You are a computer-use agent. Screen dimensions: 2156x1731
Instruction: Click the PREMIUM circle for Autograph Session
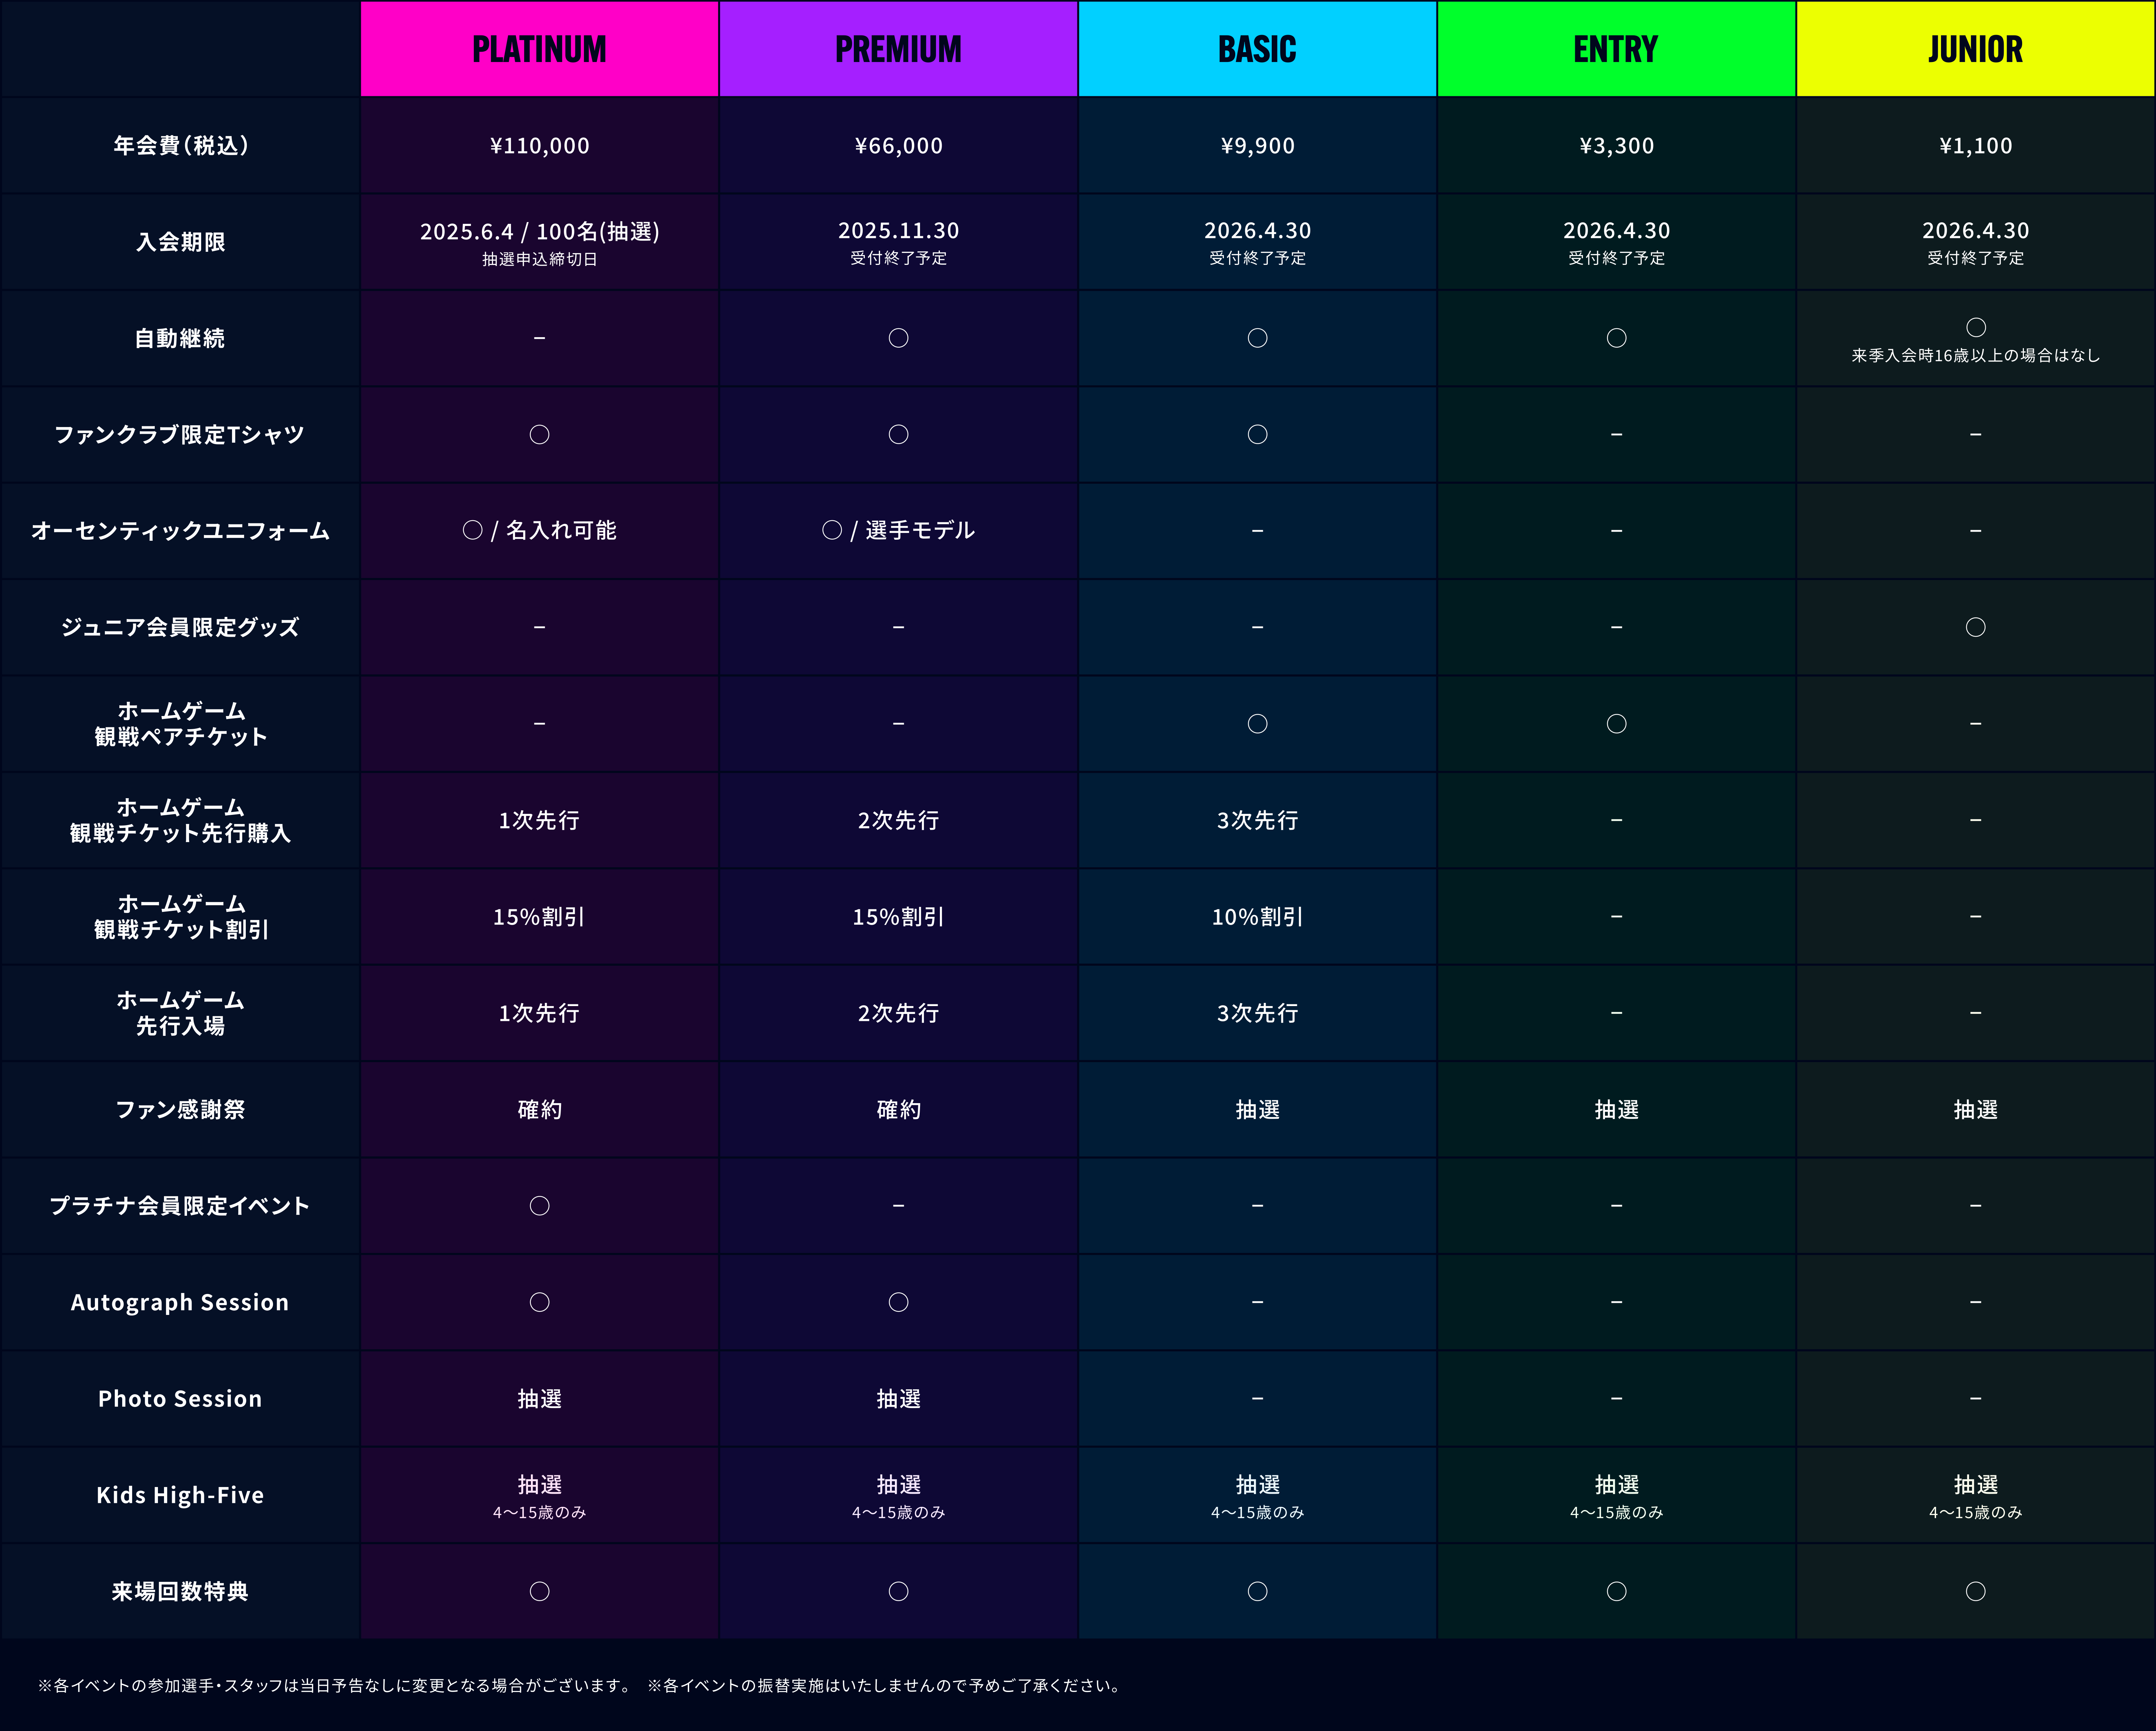pyautogui.click(x=898, y=1302)
